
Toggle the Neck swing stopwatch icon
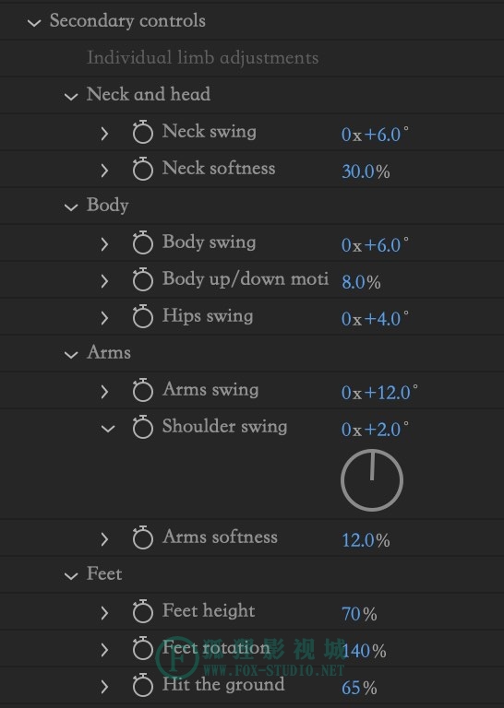[x=143, y=132]
